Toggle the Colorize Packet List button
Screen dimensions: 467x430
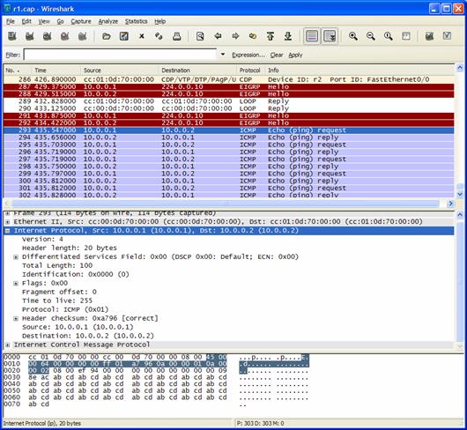[312, 36]
